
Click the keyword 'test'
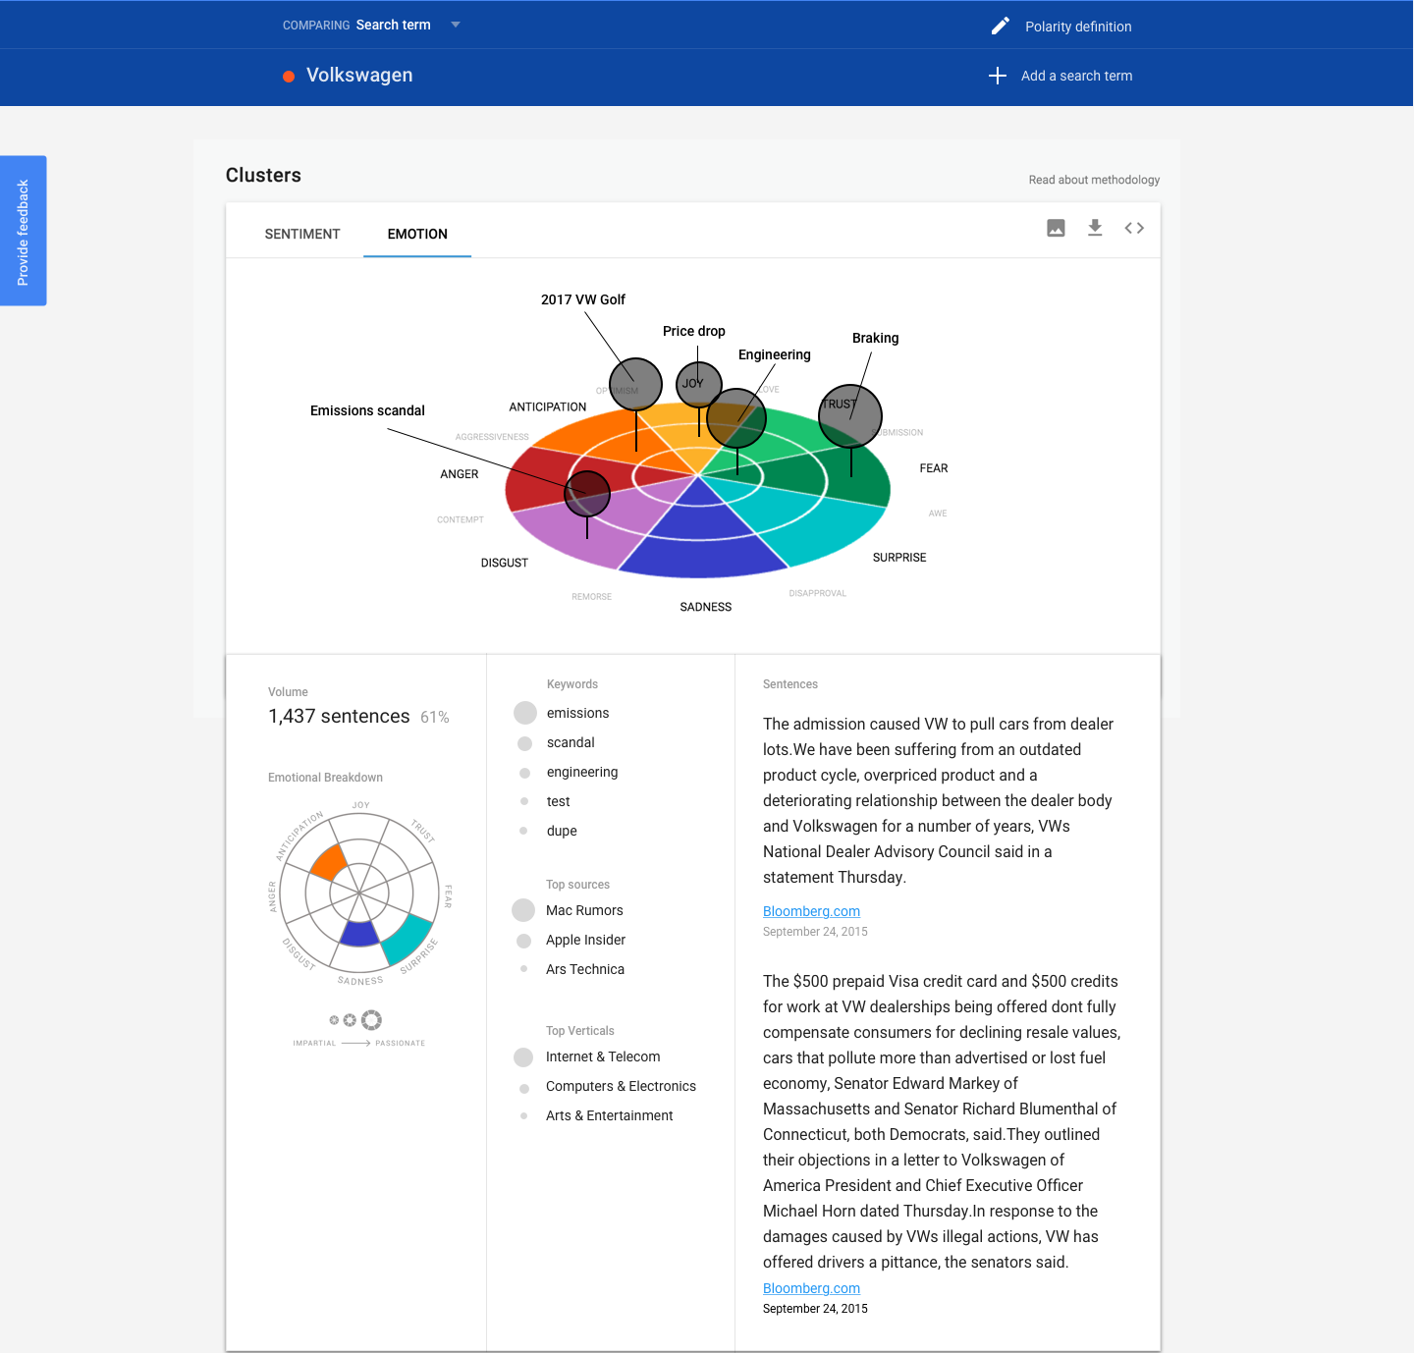(x=558, y=801)
